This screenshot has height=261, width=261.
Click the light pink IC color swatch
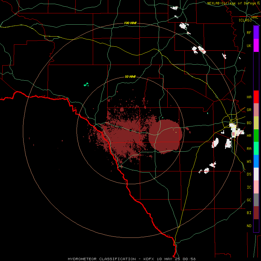pos(256,187)
